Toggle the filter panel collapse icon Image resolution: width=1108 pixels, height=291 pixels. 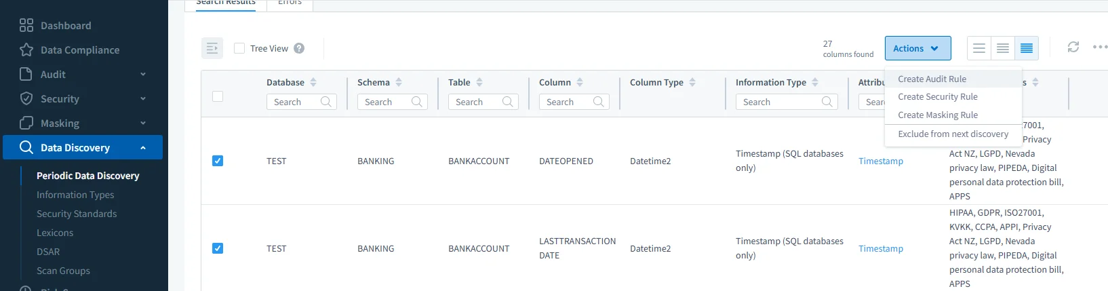tap(212, 48)
